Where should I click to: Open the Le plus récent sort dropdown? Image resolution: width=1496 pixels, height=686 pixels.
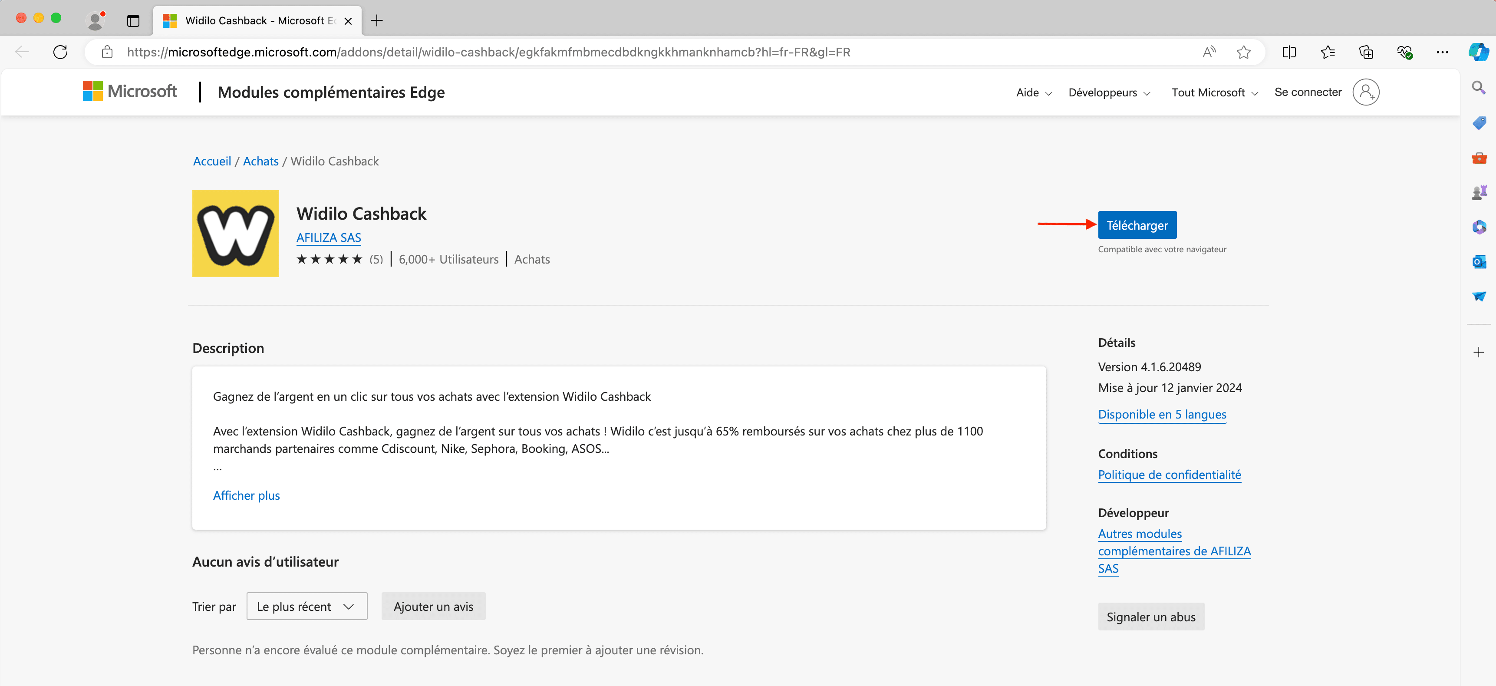pyautogui.click(x=306, y=607)
